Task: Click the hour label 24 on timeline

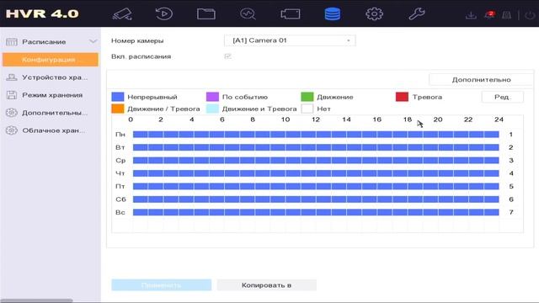Action: (x=499, y=120)
